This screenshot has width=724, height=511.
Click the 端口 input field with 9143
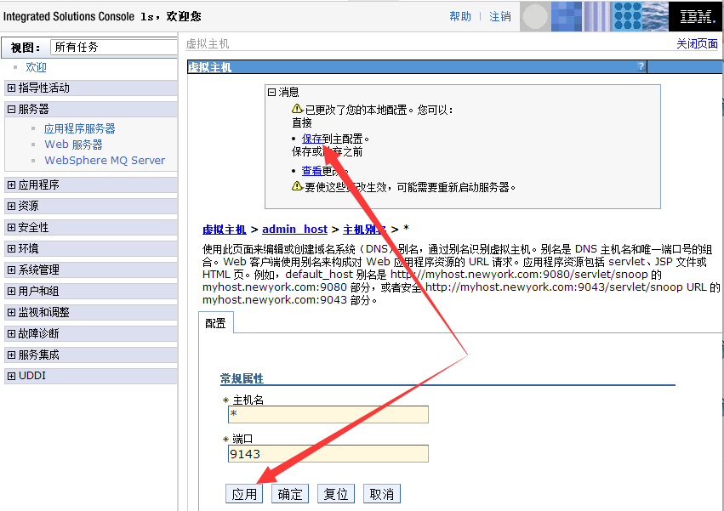(x=328, y=454)
